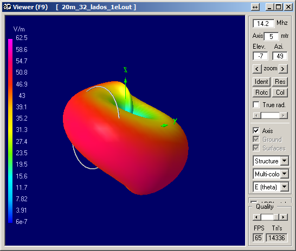Image resolution: width=296 pixels, height=251 pixels.
Task: Click the horizontal resize arrow icon in title bar
Action: pos(255,7)
